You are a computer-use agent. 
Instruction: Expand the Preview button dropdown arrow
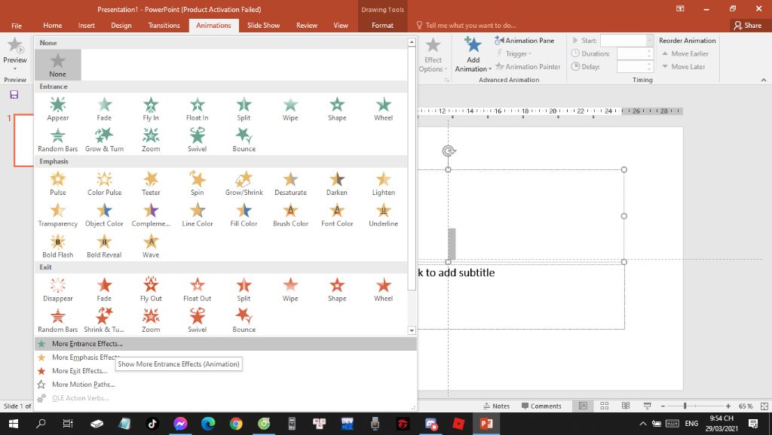(15, 68)
